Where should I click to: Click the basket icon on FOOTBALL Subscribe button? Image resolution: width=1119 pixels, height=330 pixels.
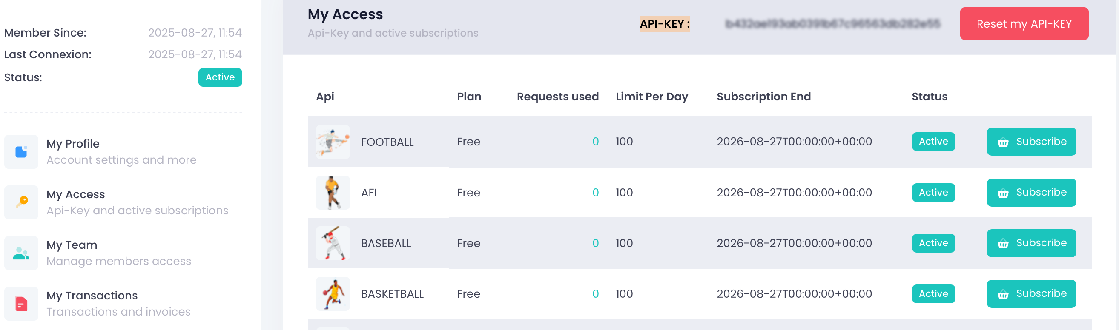tap(1003, 142)
